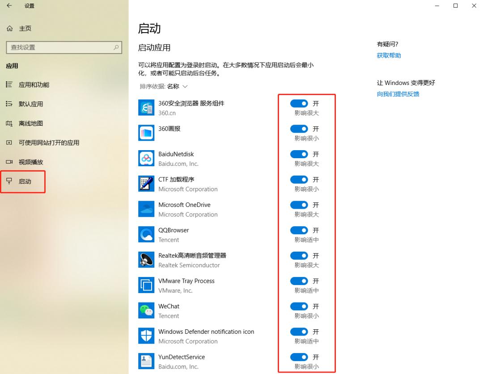Toggle Realtek高清晰音频管理器 startup switch
The image size is (483, 374).
coord(299,256)
